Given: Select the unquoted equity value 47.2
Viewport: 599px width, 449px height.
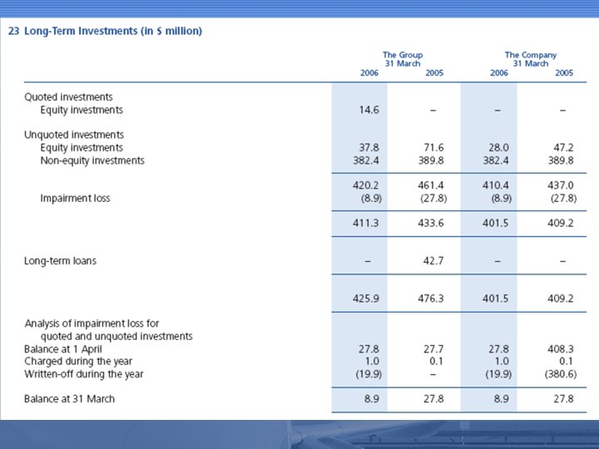Looking at the screenshot, I should click(563, 148).
